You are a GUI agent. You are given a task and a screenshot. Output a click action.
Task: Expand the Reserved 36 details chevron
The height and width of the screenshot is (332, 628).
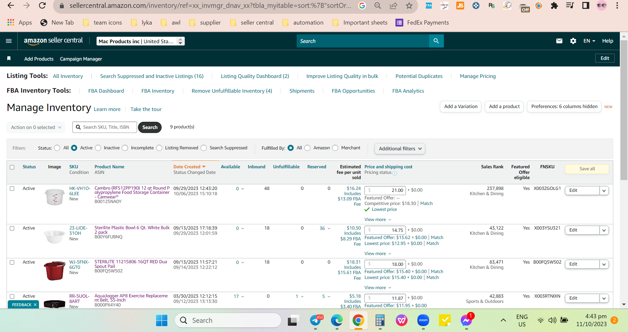pos(329,229)
